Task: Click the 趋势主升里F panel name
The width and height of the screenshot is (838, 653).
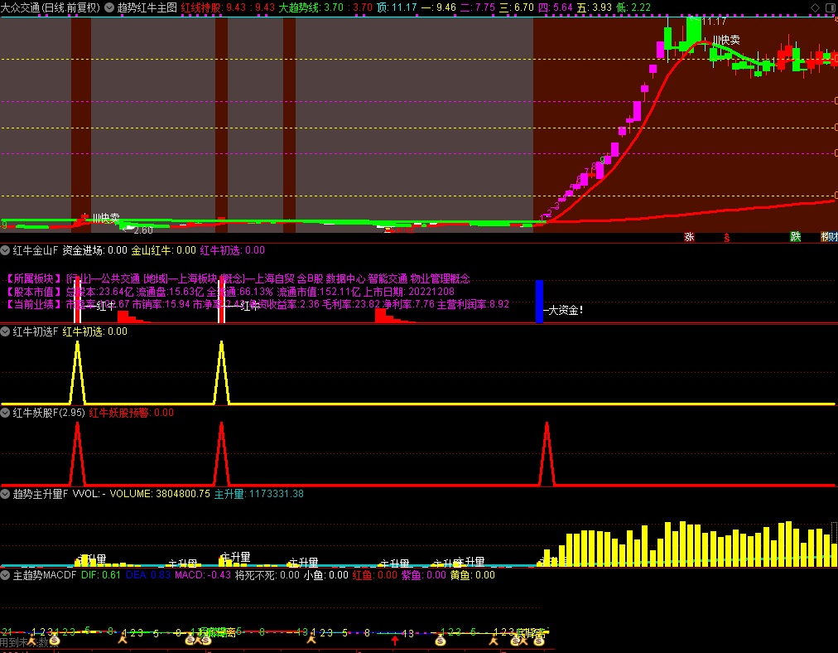Action: point(40,494)
